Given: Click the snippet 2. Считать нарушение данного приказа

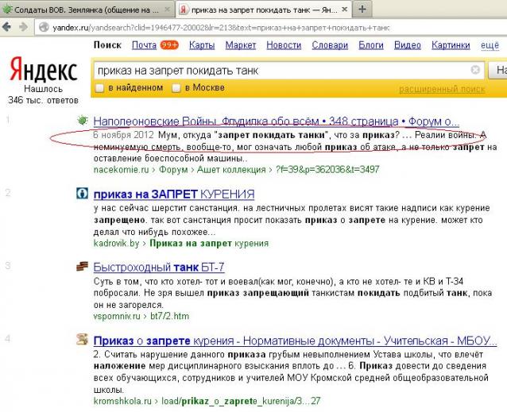Looking at the screenshot, I should [x=180, y=355].
